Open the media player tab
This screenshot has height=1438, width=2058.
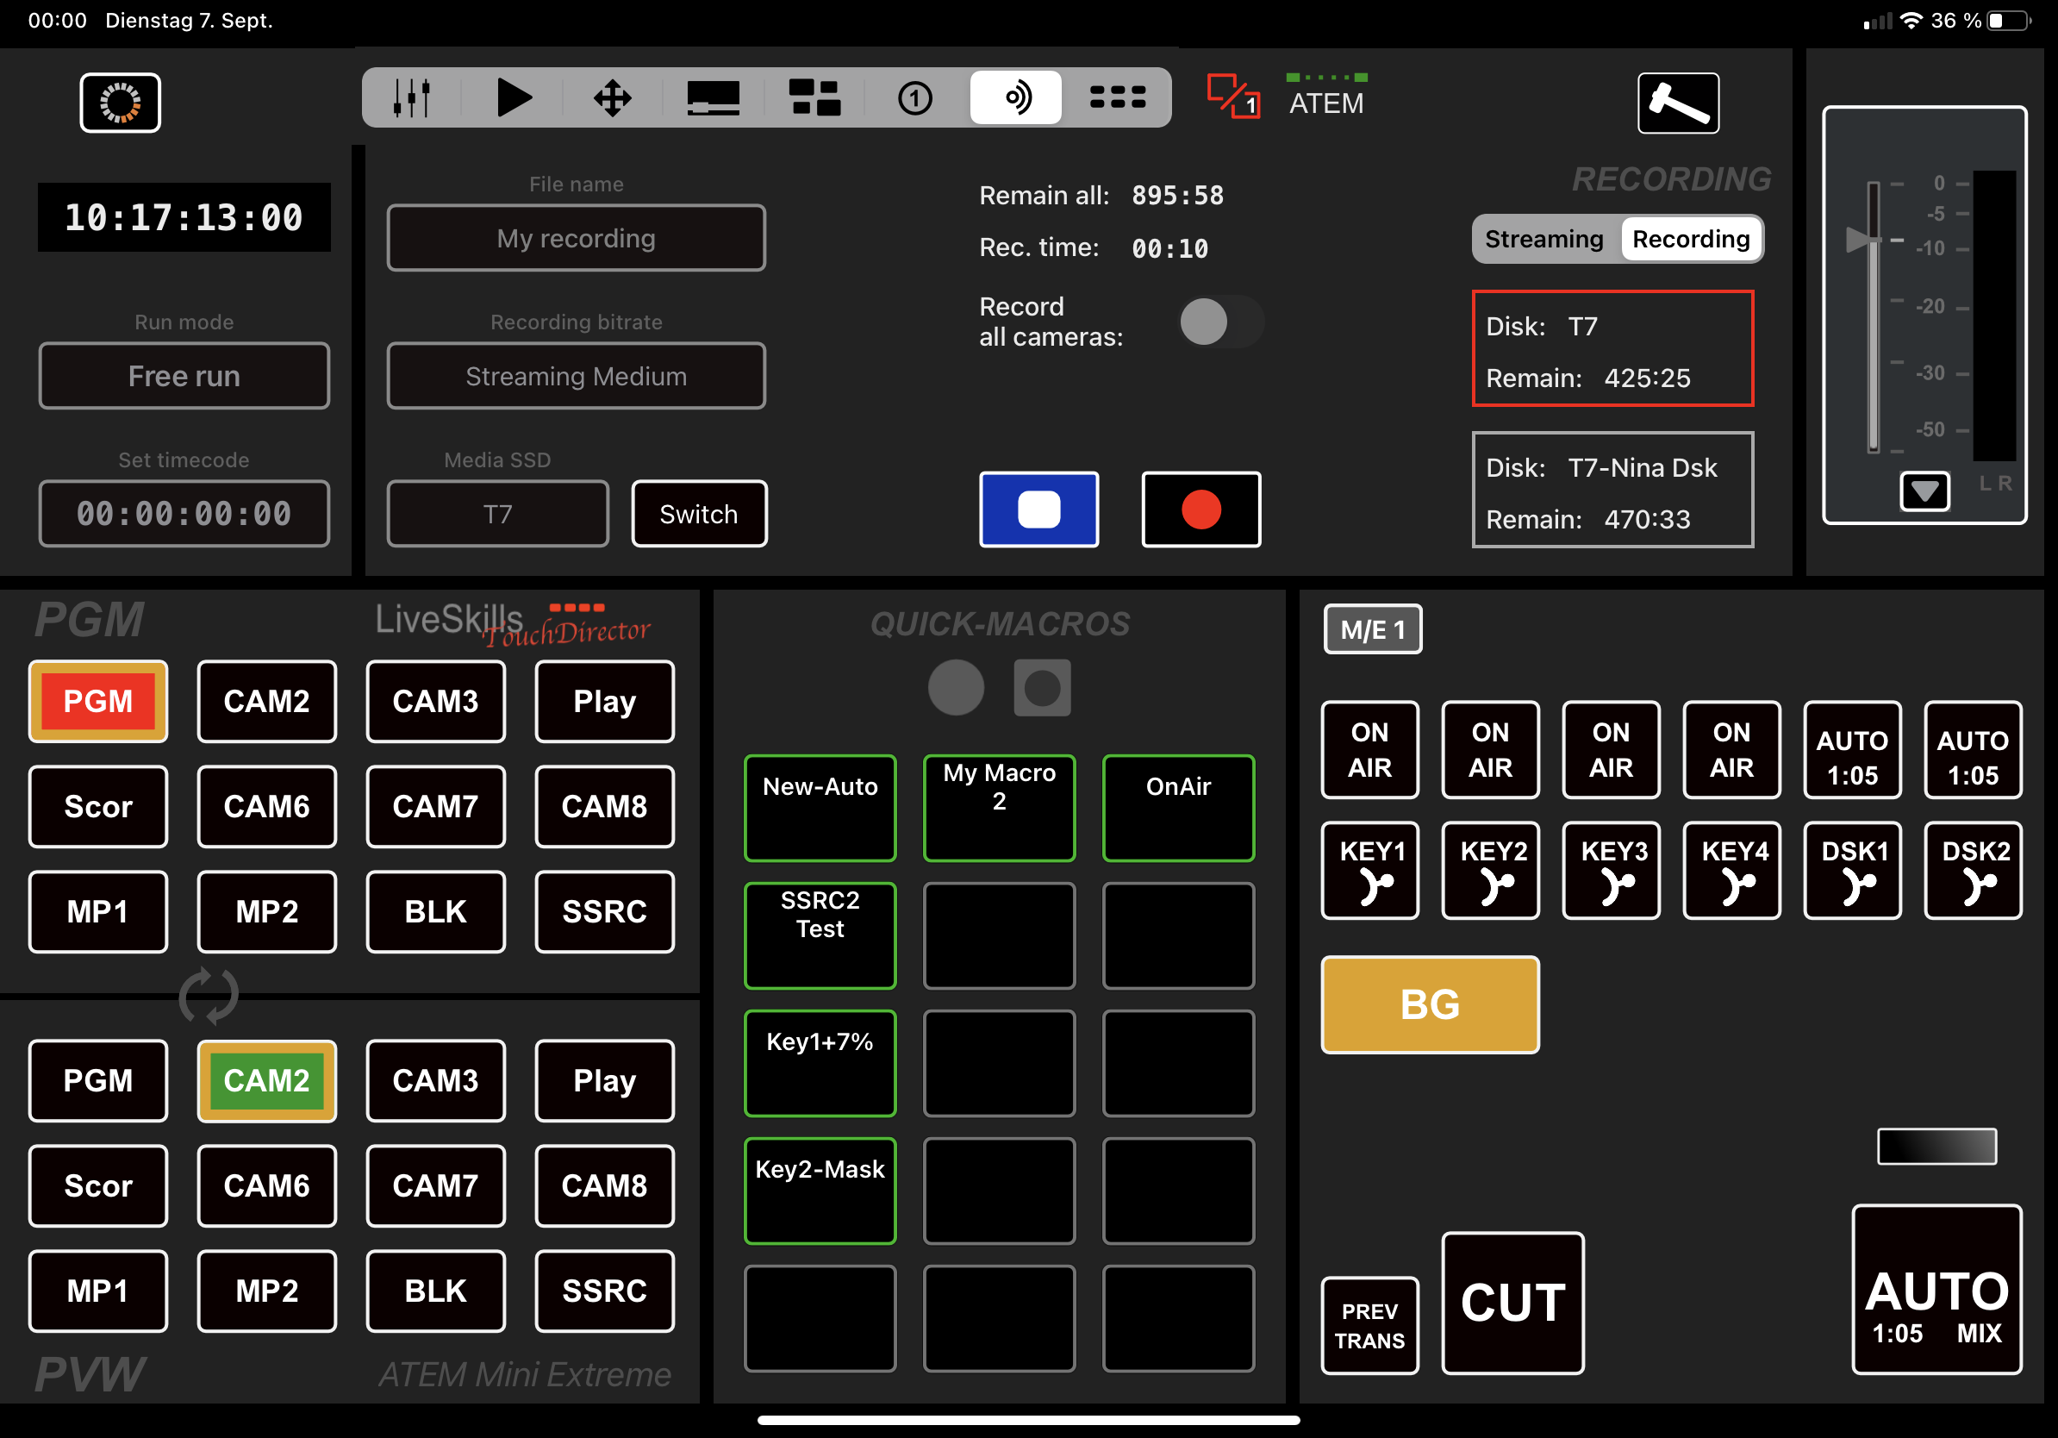[x=514, y=97]
